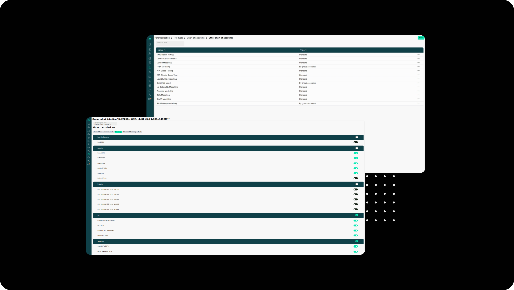Open three-dot menu for Simplified Model row
Image resolution: width=514 pixels, height=290 pixels.
point(419,83)
